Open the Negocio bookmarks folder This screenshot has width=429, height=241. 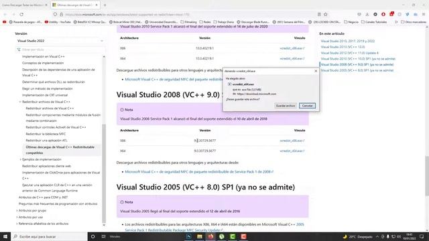pos(351,22)
